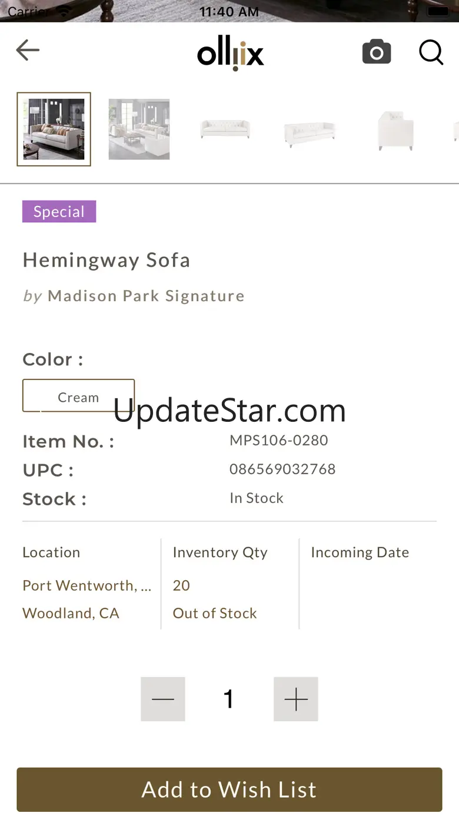View the second room scene thumbnail
This screenshot has width=459, height=816.
139,129
